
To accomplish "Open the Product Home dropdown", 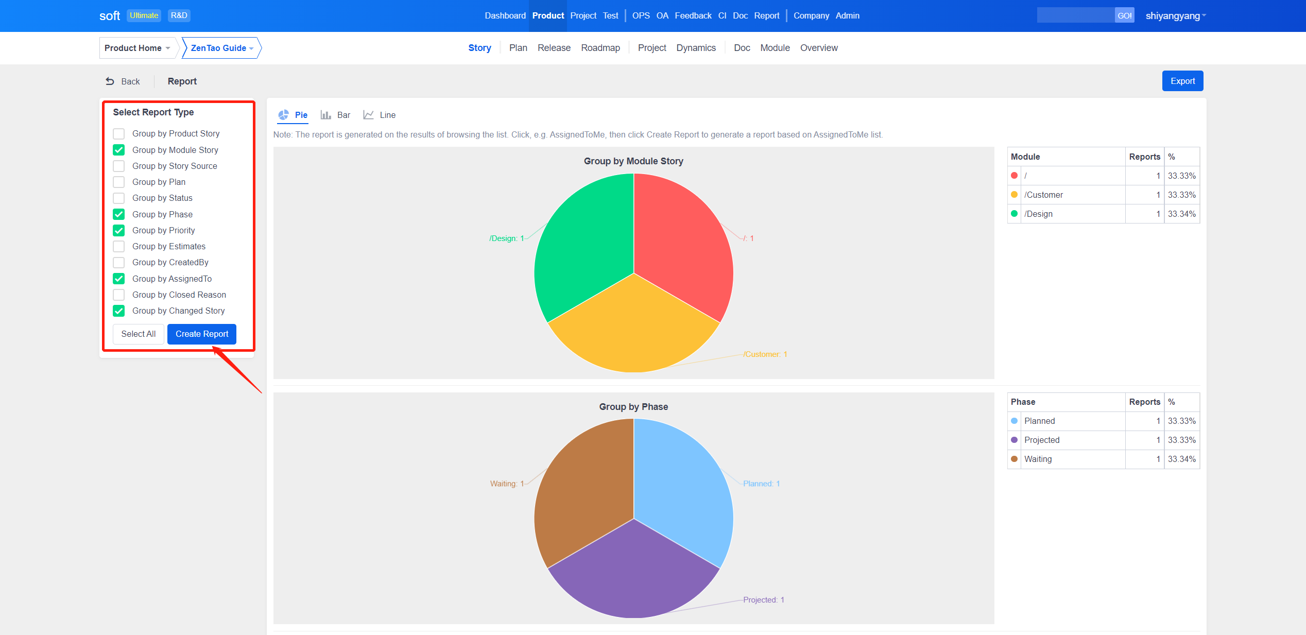I will 138,48.
